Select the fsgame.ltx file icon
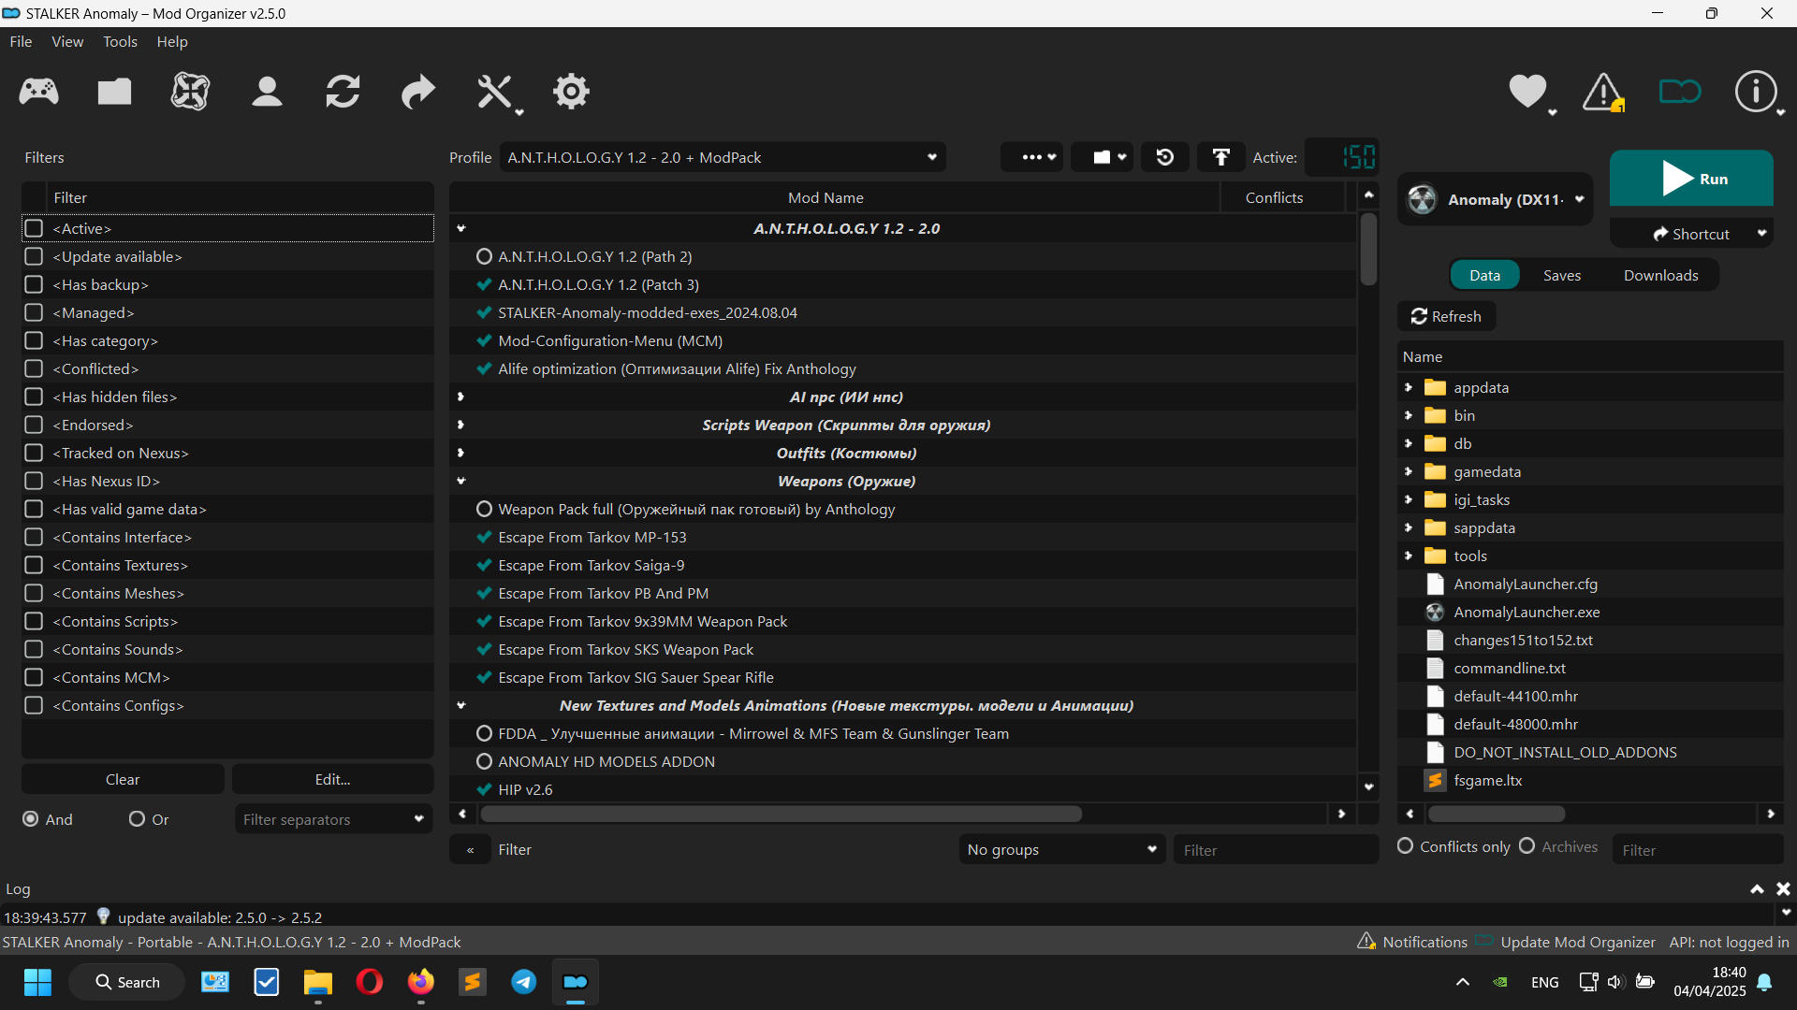Viewport: 1797px width, 1010px height. click(1435, 780)
